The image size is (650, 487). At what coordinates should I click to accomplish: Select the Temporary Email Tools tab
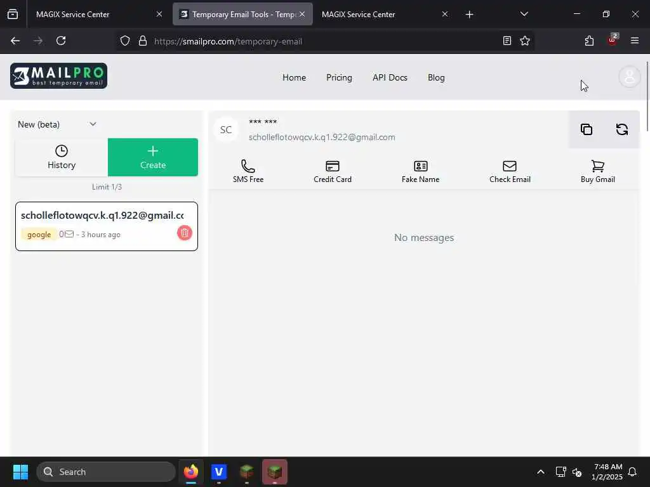click(242, 15)
